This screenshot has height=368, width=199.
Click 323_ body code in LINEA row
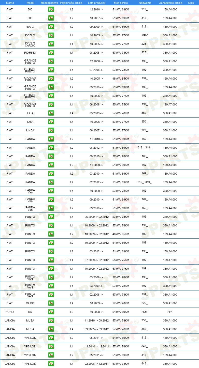tap(145, 130)
